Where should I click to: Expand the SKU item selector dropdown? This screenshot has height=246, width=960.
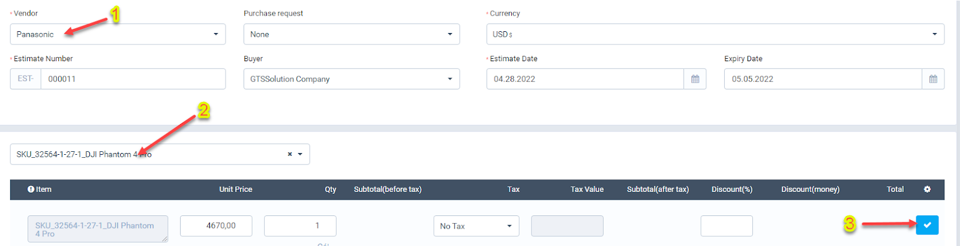click(x=300, y=154)
